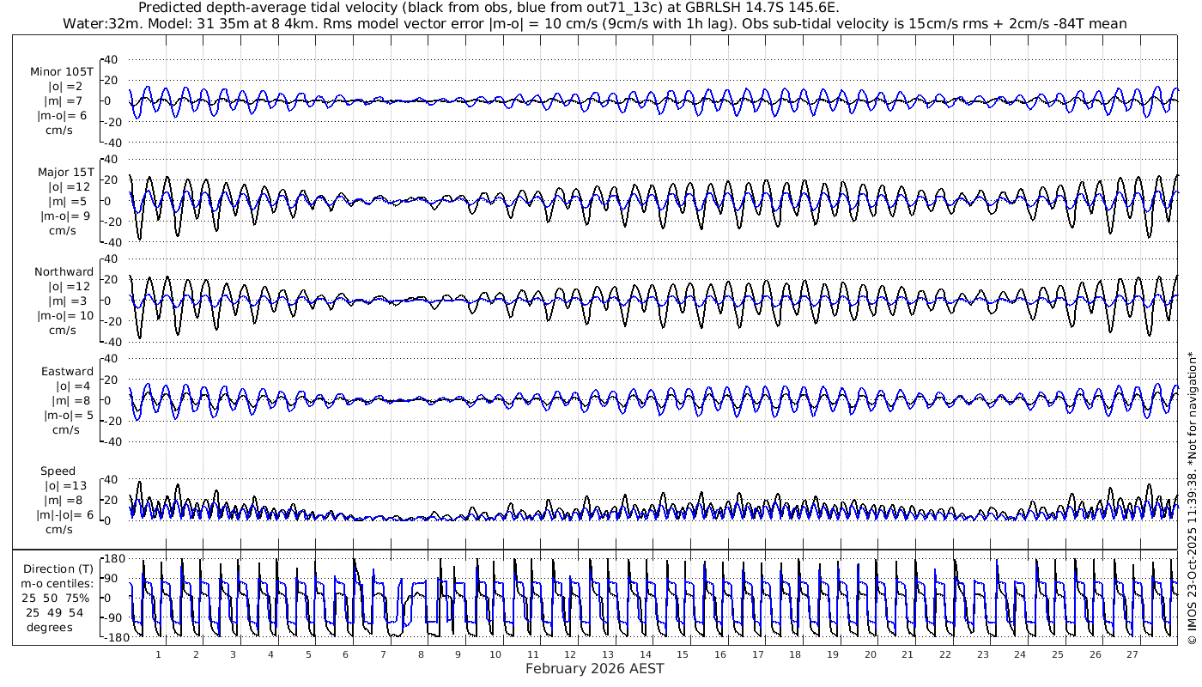The image size is (1202, 687).
Task: Click the 'Major 15T' panel label
Action: [x=66, y=173]
